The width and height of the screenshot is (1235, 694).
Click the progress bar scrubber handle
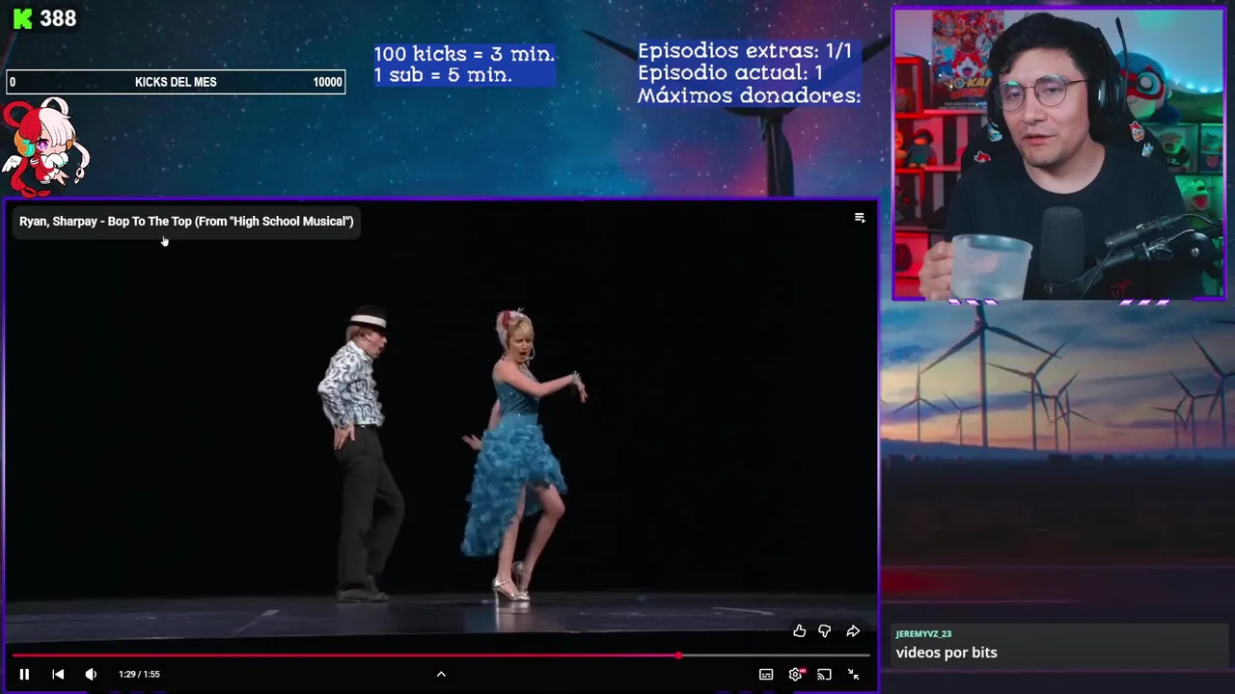(x=679, y=655)
